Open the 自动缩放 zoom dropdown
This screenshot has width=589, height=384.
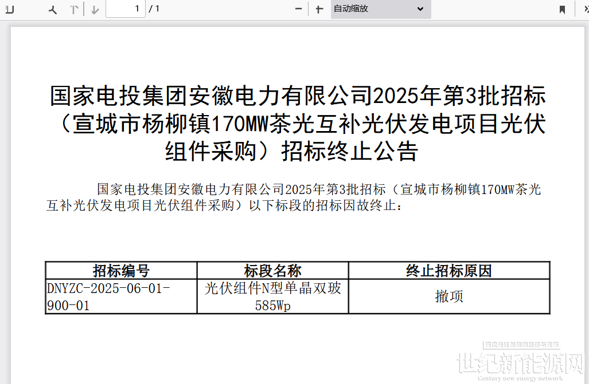[x=380, y=9]
